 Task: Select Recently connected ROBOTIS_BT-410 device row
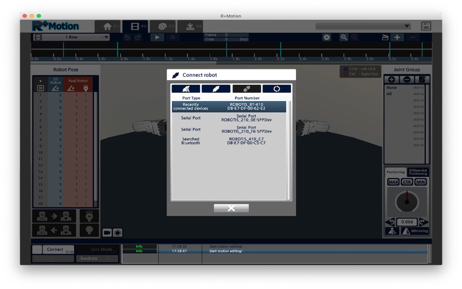(x=229, y=107)
